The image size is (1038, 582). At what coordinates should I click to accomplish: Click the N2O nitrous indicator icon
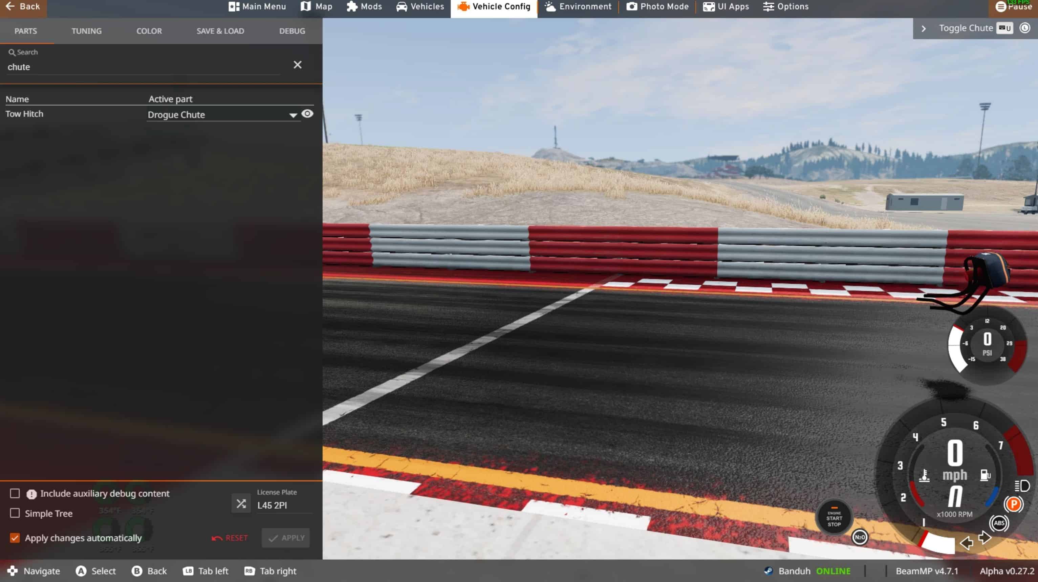(860, 537)
